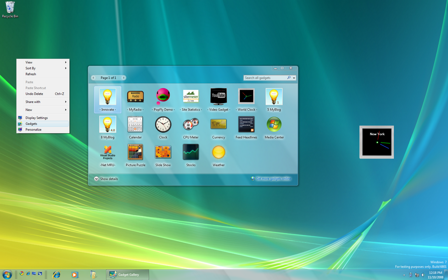Open Get more gadgets online link

[274, 179]
